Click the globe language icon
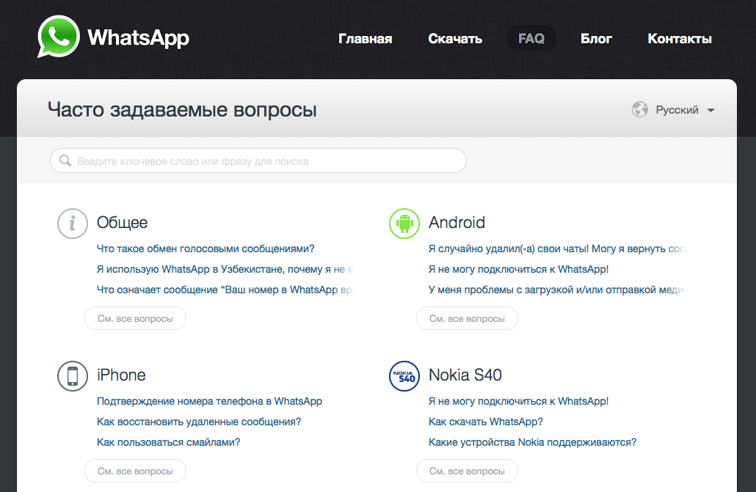This screenshot has width=756, height=492. click(640, 109)
